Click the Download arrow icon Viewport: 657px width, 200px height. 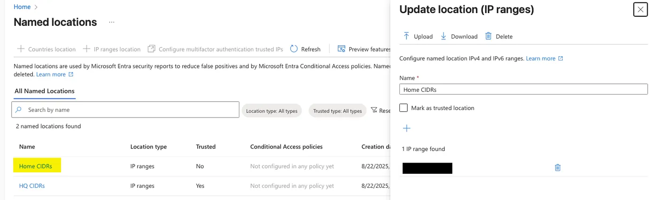tap(443, 36)
